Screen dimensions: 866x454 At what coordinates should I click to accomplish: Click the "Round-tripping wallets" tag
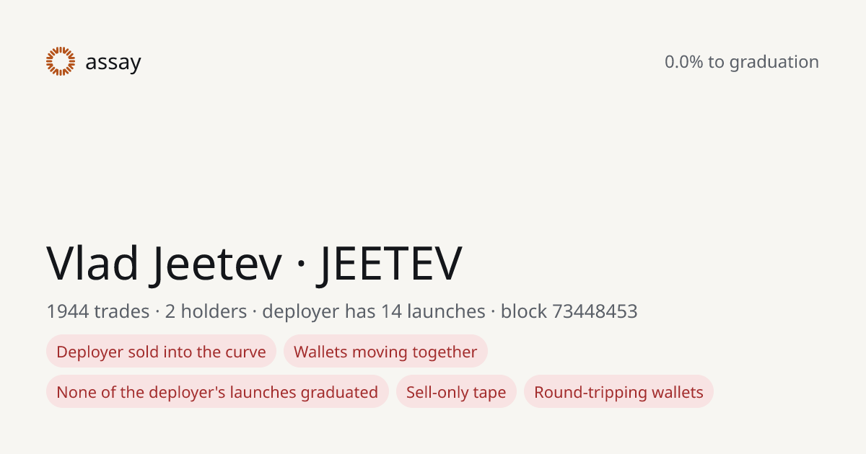618,392
